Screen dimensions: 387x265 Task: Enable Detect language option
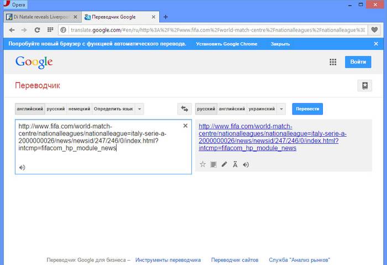[113, 109]
